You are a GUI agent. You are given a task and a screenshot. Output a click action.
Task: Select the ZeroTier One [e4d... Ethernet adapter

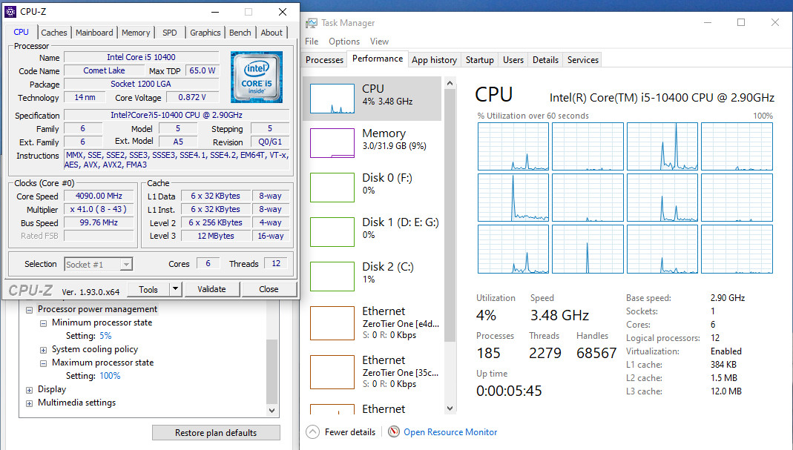372,323
